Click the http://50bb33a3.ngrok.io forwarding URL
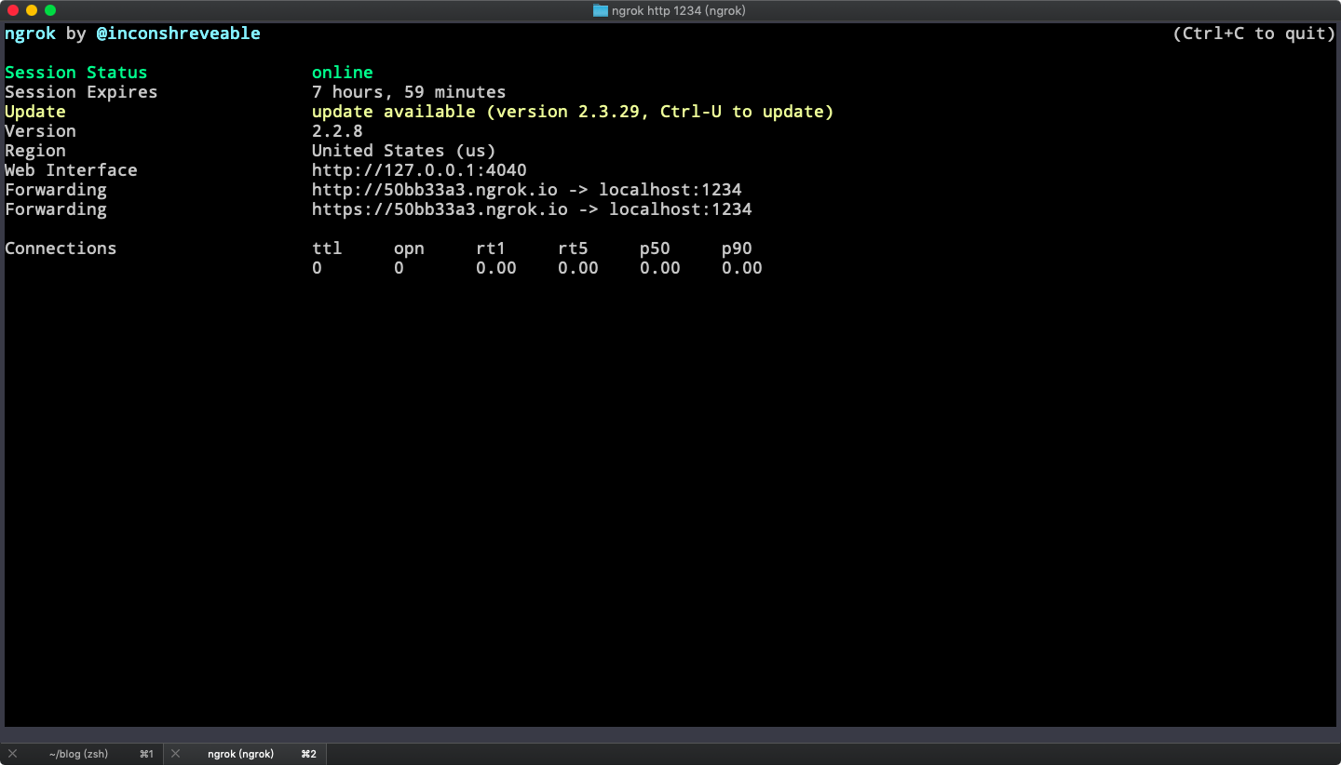This screenshot has width=1341, height=765. pos(434,190)
